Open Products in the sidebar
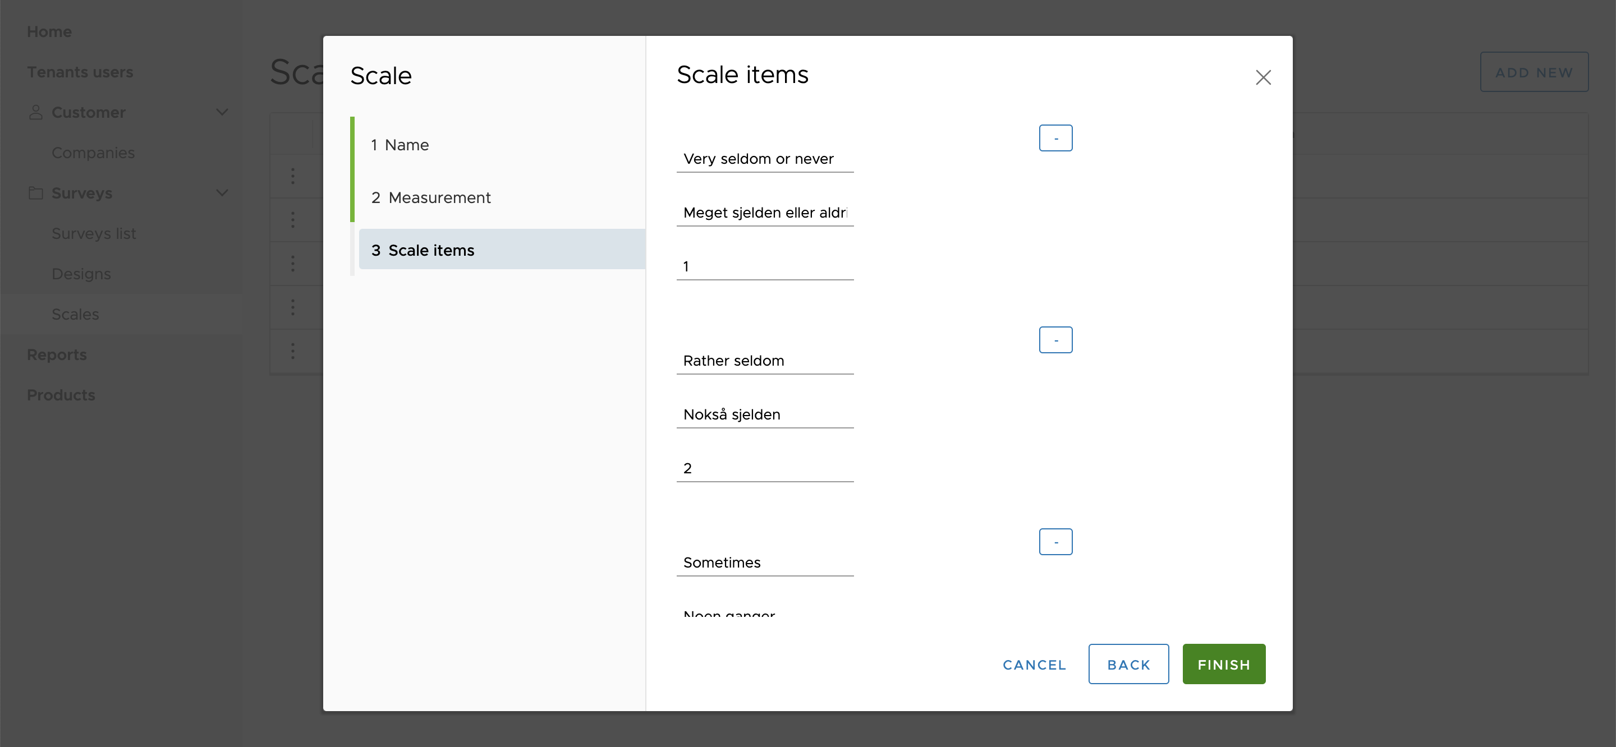This screenshot has height=747, width=1616. [x=61, y=395]
